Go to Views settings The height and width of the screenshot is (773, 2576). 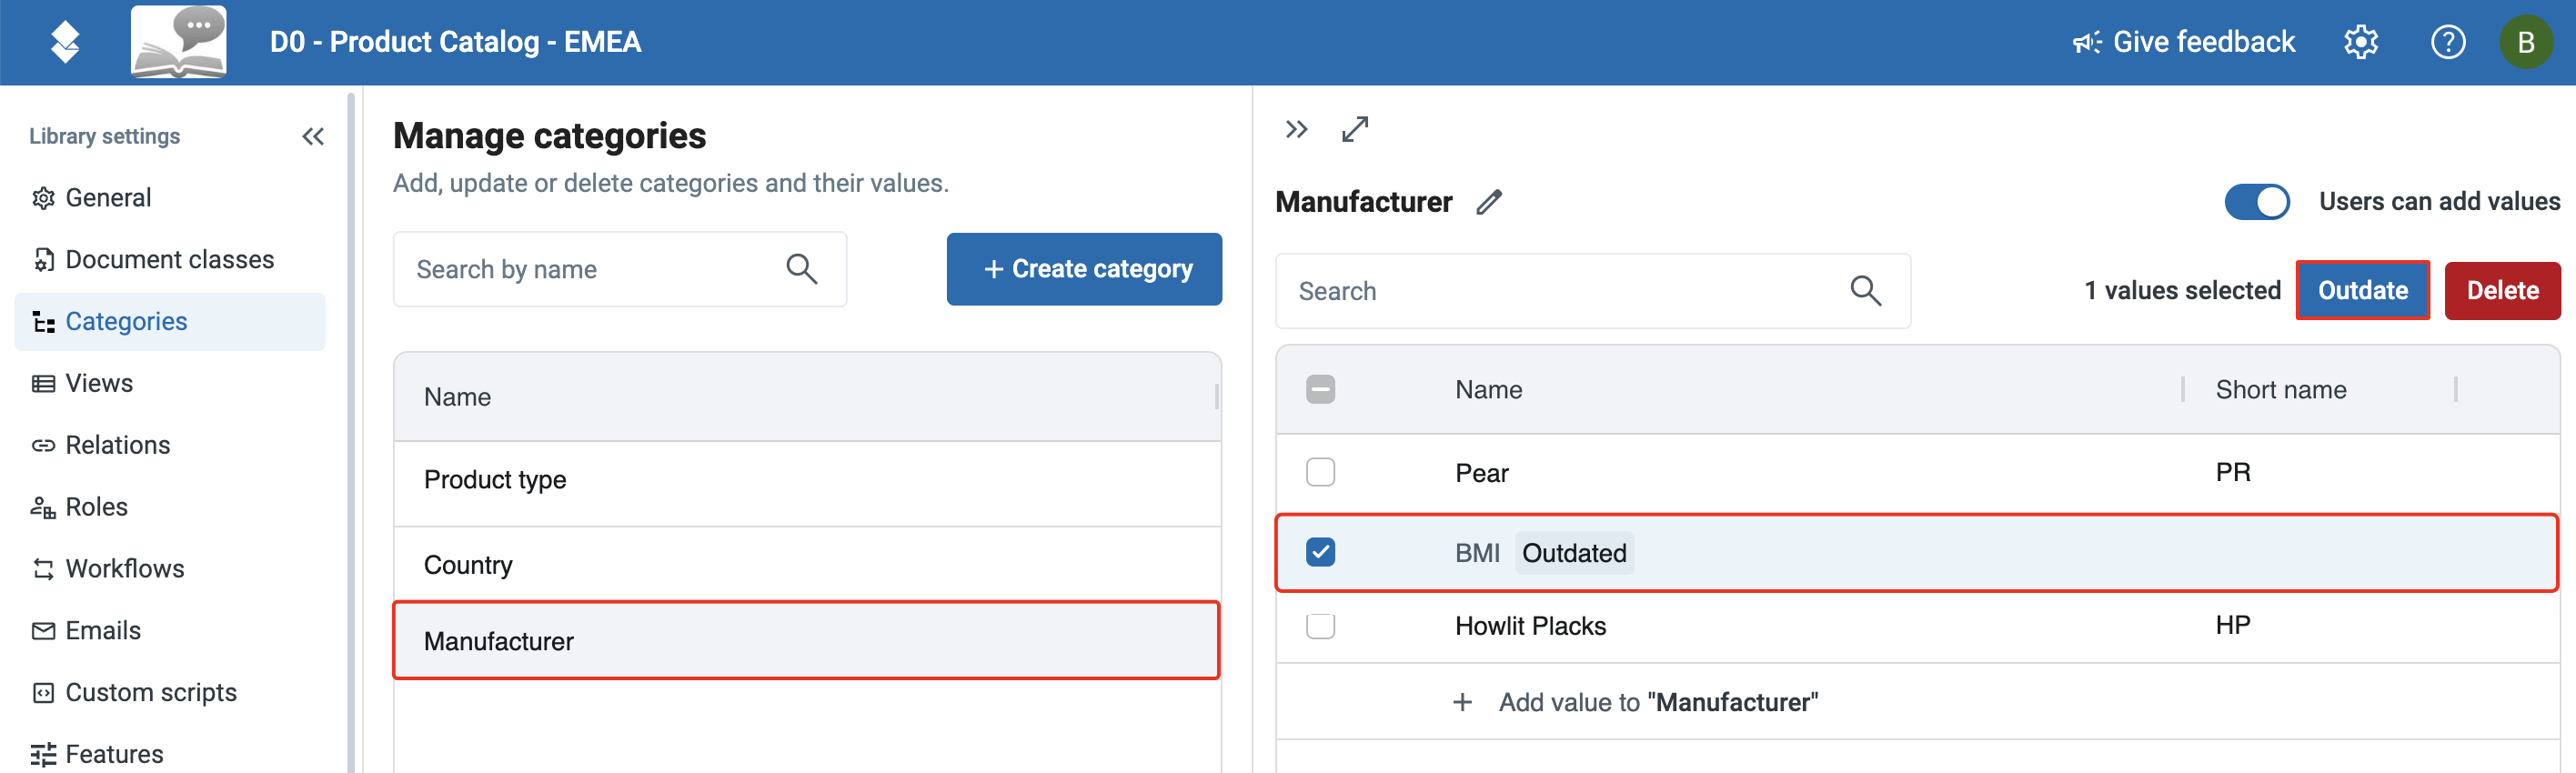pos(170,383)
